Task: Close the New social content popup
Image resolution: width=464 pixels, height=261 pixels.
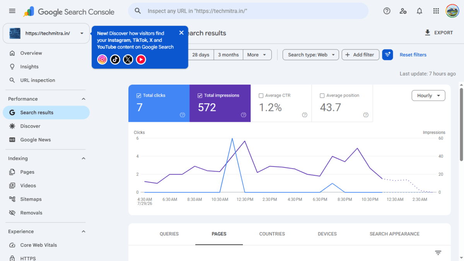Action: point(181,32)
